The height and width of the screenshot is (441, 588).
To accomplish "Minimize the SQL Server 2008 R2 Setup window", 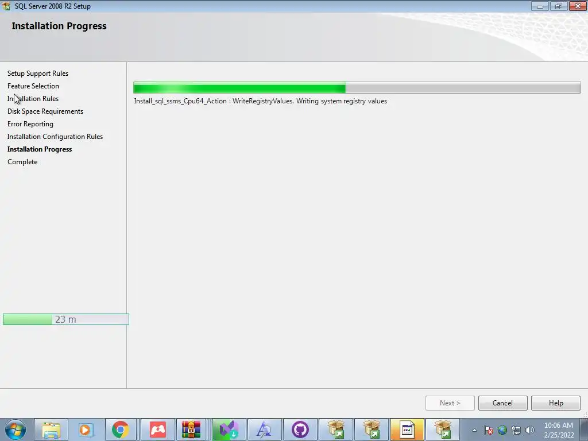I will (540, 6).
